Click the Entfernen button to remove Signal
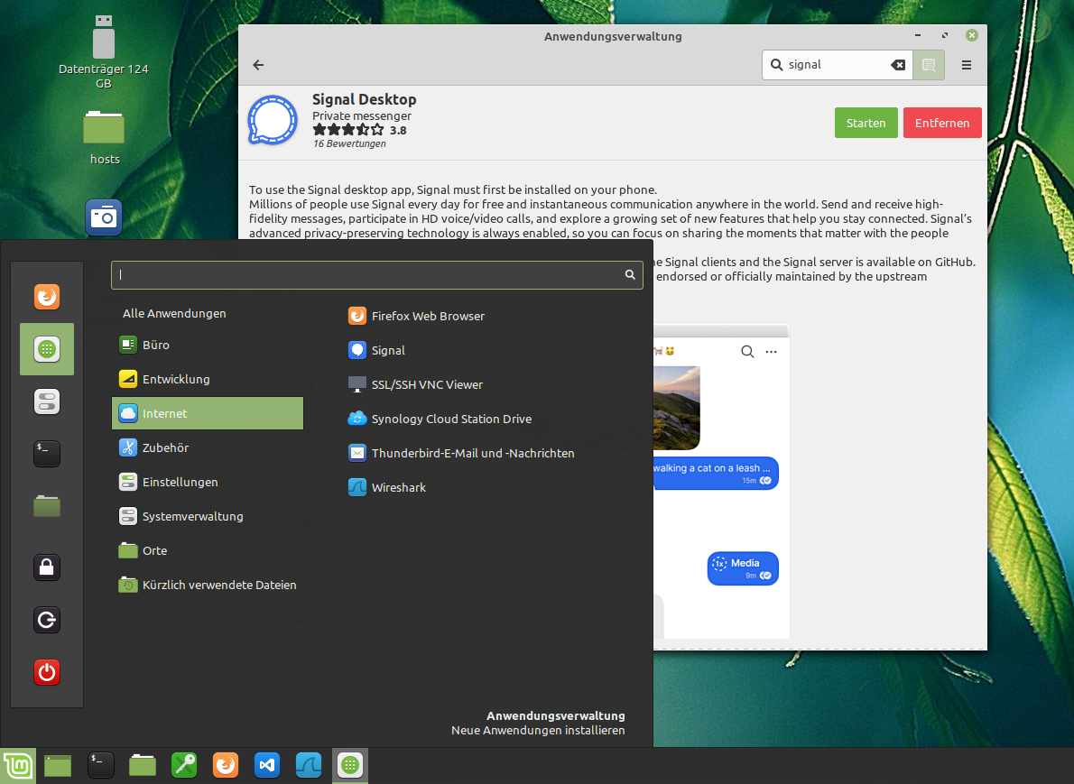 942,123
